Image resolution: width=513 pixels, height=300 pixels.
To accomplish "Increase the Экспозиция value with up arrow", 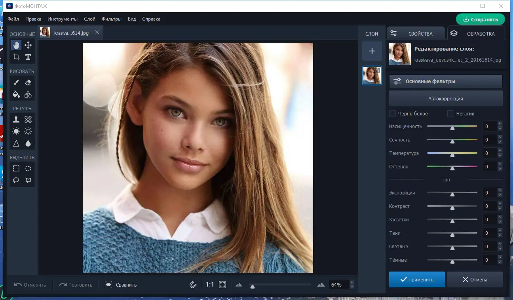I will 500,191.
